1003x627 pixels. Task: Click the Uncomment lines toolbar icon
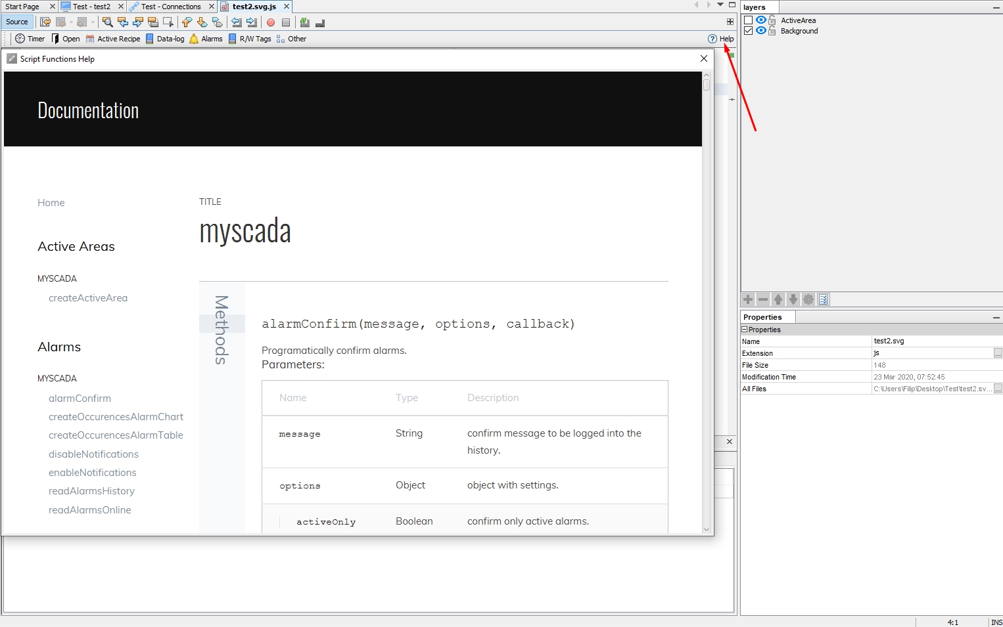tap(320, 22)
